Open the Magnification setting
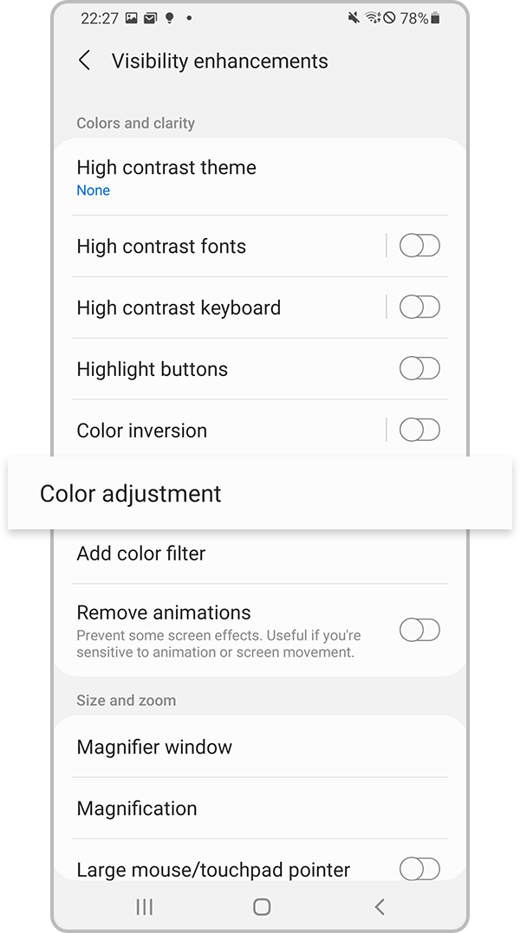520x933 pixels. [137, 808]
